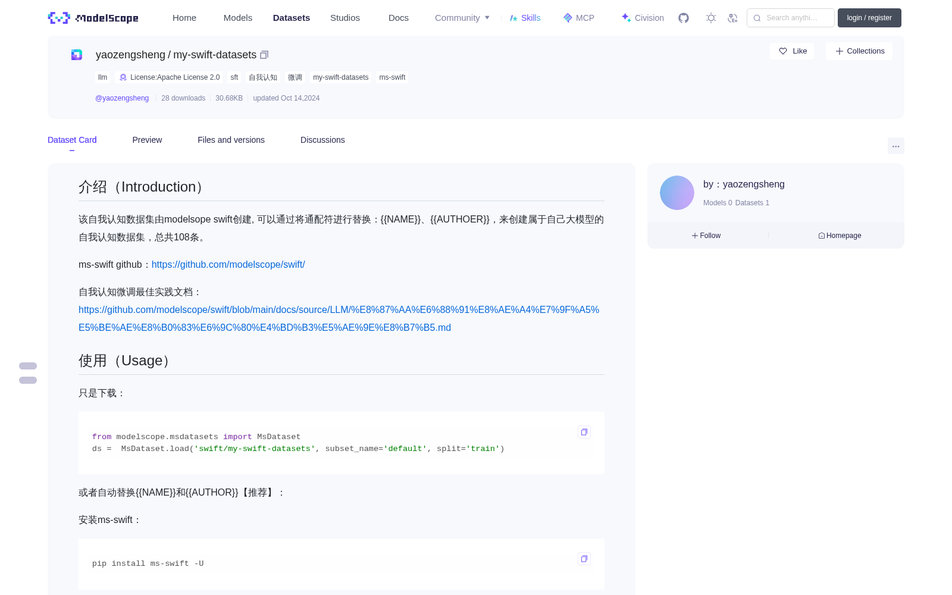Click '30.68KB' size text

click(229, 98)
